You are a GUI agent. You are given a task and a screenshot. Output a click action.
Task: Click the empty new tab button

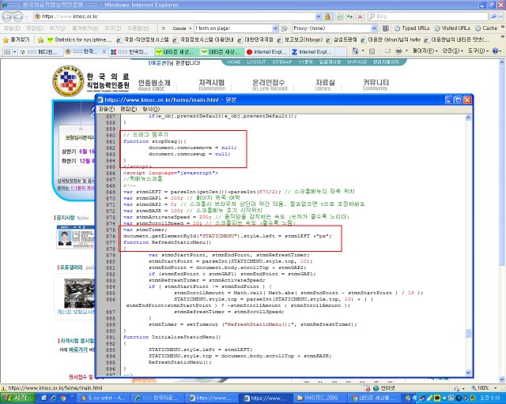(341, 51)
